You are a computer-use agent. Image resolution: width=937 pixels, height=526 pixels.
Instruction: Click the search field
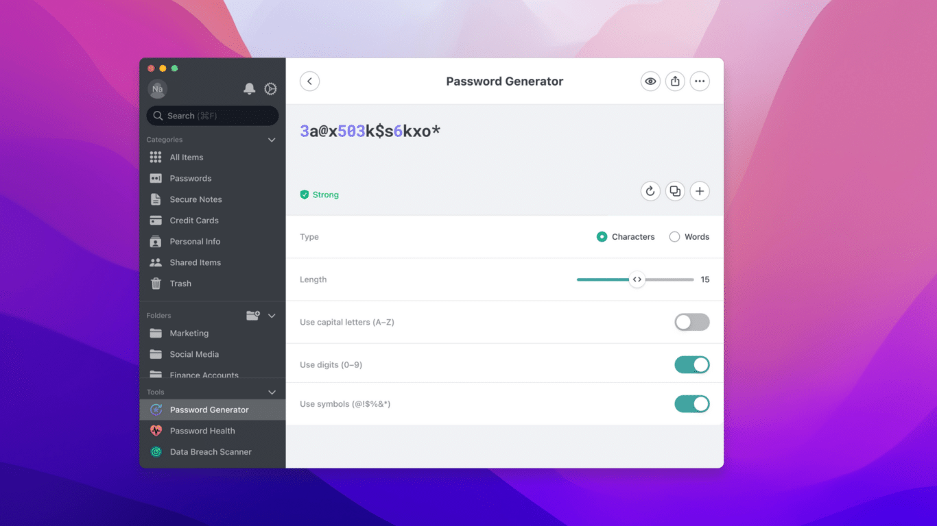click(x=213, y=116)
